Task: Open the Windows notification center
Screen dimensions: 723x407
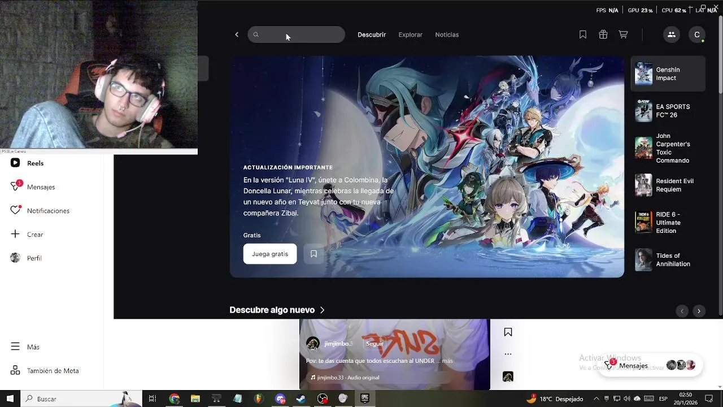Action: [x=709, y=399]
